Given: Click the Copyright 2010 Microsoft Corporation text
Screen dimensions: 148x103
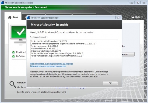Looking at the screenshot, I should tap(62, 32).
